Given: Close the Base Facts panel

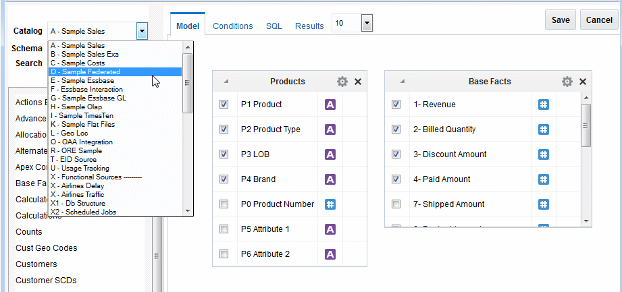Looking at the screenshot, I should click(583, 82).
